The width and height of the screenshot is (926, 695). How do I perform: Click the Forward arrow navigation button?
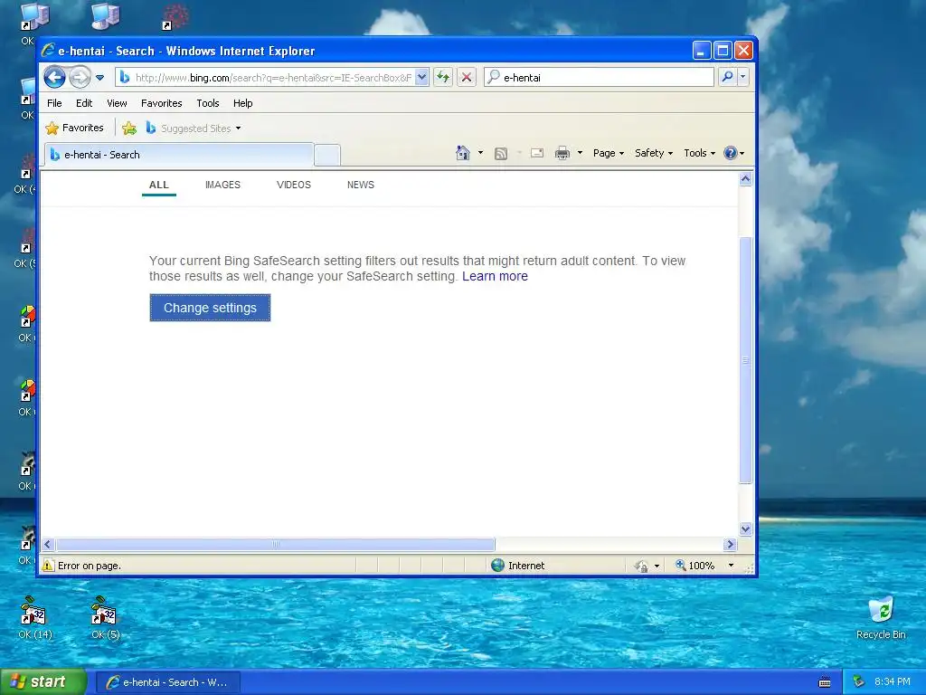pos(80,77)
